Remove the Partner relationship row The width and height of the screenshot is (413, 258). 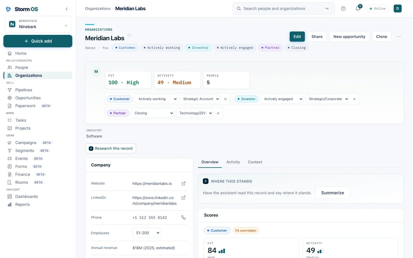218,113
